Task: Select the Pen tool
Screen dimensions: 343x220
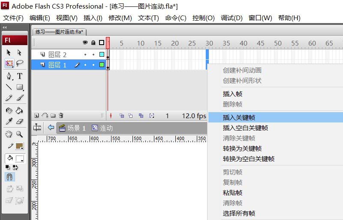Action: (9, 76)
